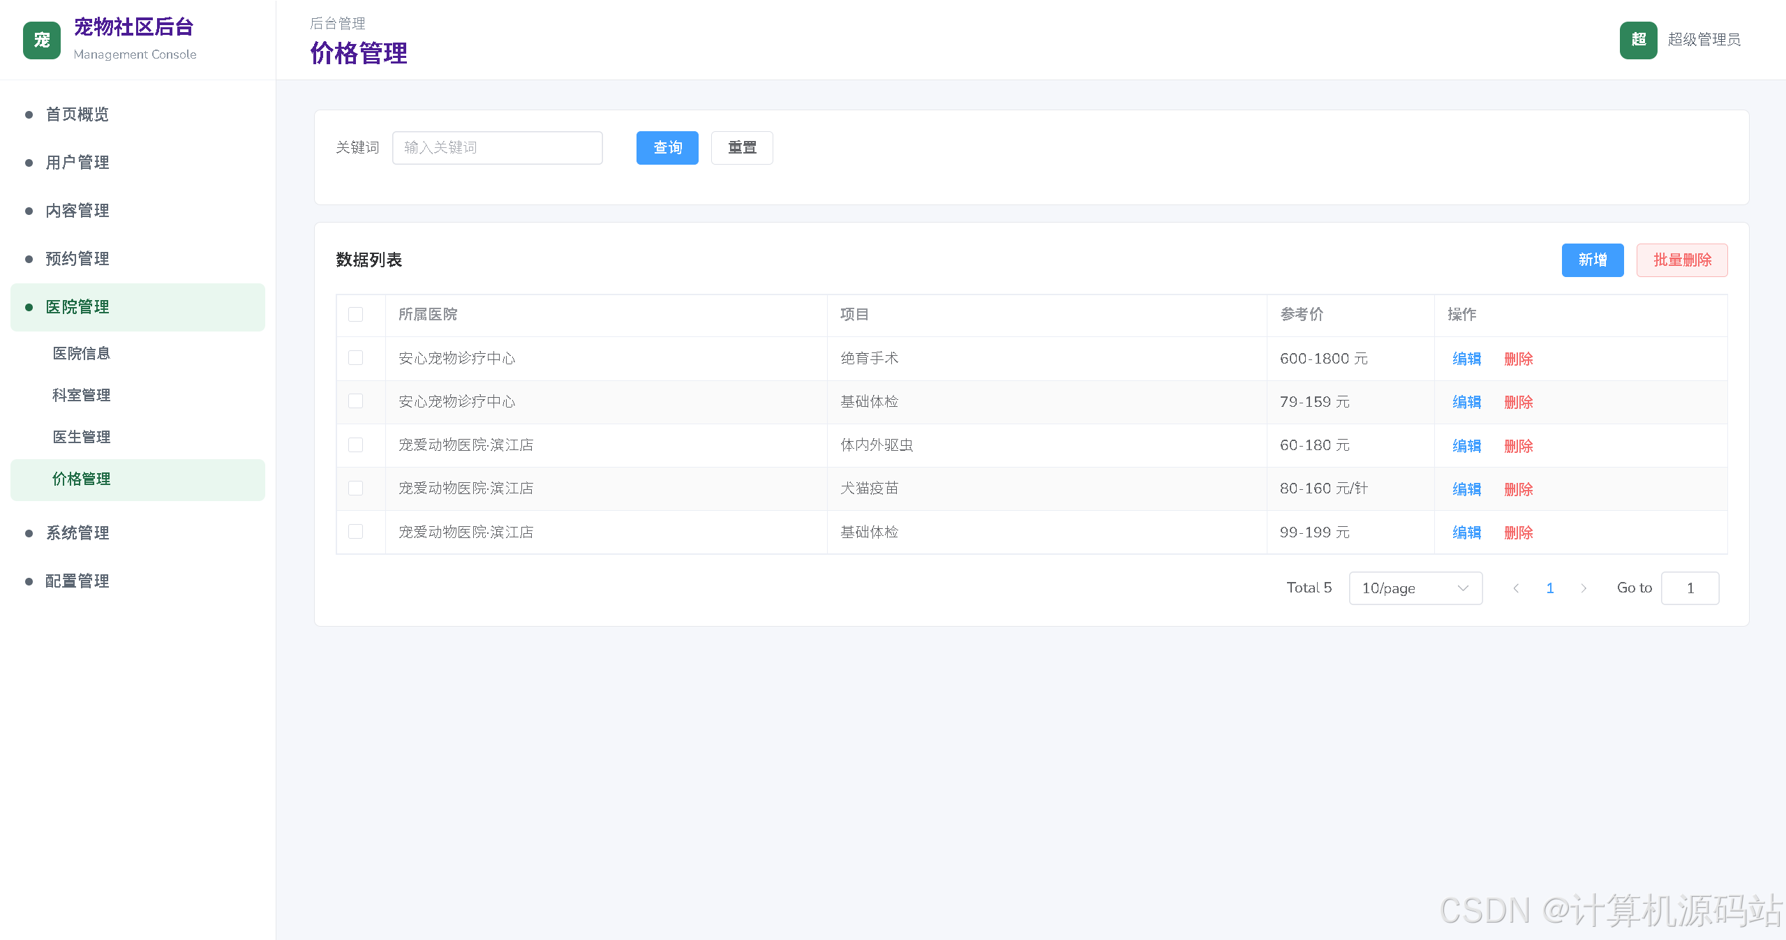Select 价格管理 submenu item
The width and height of the screenshot is (1786, 940).
click(137, 479)
